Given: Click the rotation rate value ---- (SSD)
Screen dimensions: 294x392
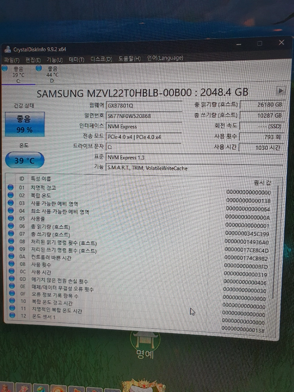Looking at the screenshot, I should 261,126.
